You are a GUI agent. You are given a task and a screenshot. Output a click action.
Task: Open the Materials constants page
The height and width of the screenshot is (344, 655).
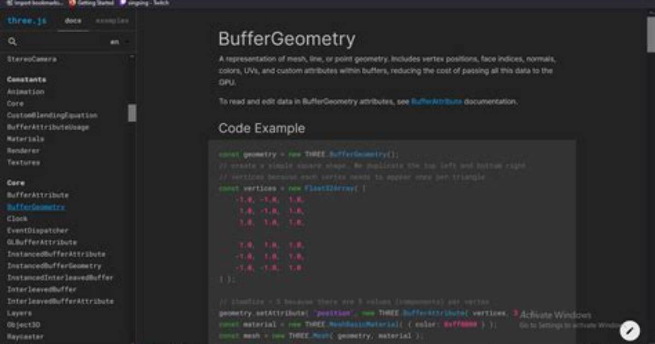[x=26, y=139]
